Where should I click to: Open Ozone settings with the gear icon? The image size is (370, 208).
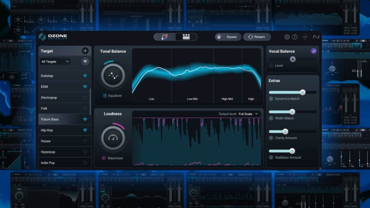[x=287, y=37]
